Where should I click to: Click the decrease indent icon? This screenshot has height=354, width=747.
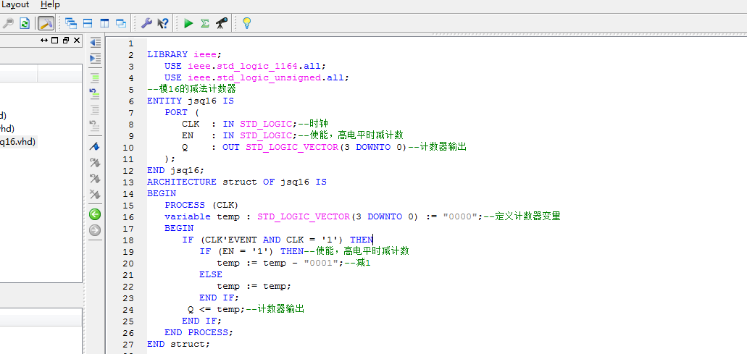pos(95,43)
